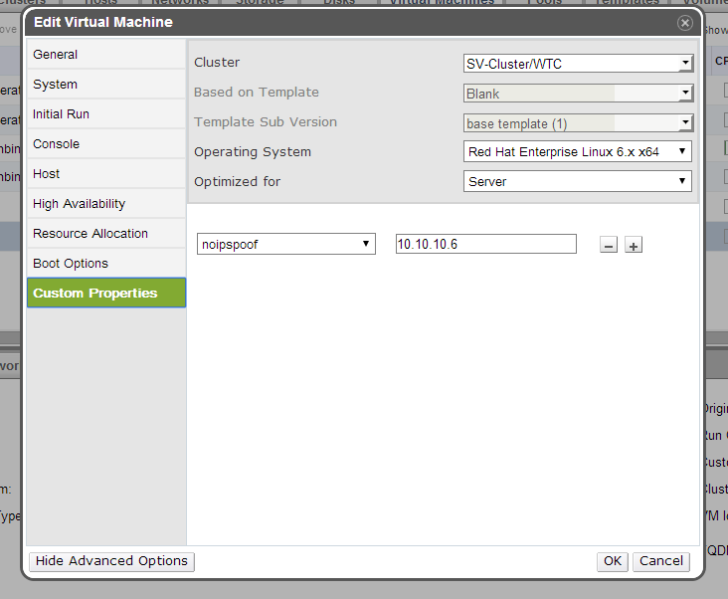Open the Initial Run section
The width and height of the screenshot is (728, 599).
point(106,114)
